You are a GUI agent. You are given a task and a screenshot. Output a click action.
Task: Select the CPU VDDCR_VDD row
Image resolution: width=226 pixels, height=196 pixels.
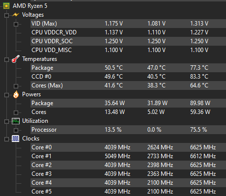coord(128,32)
